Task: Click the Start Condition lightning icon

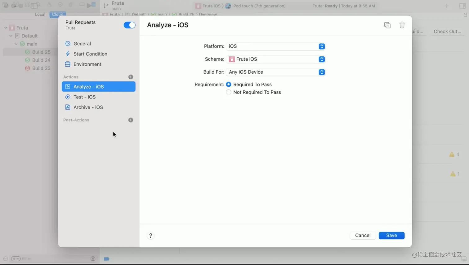Action: (x=68, y=54)
